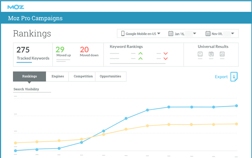The height and width of the screenshot is (158, 252).
Task: Open the Google Mobile en-US dropdown arrow
Action: pos(159,33)
